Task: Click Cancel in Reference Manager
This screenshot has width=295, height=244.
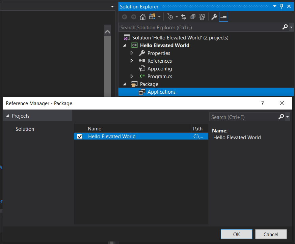Action: click(271, 234)
